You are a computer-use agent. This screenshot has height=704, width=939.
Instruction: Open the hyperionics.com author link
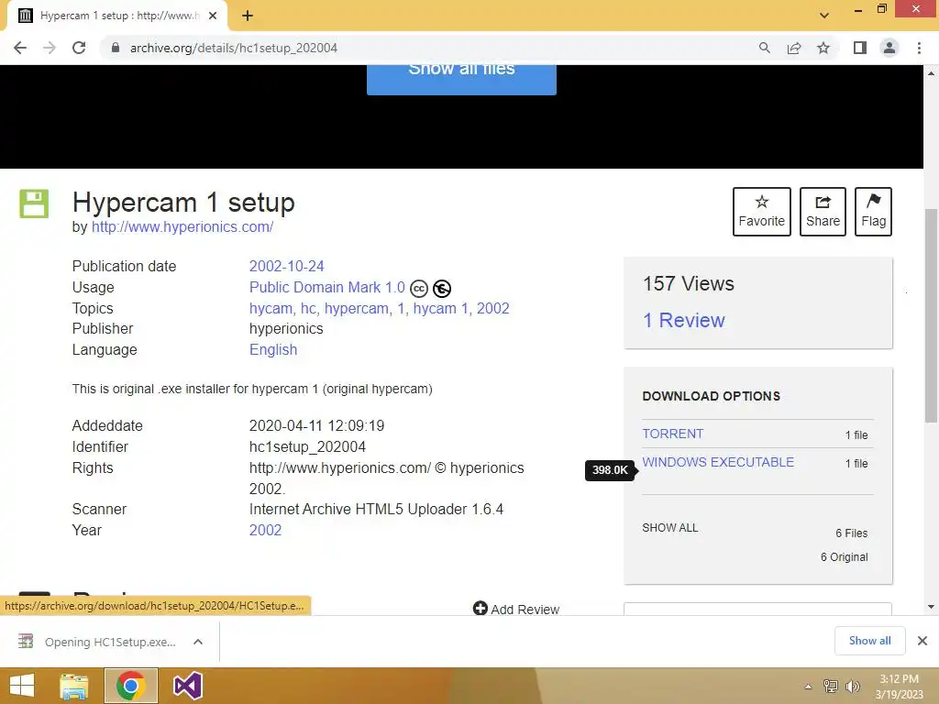182,227
